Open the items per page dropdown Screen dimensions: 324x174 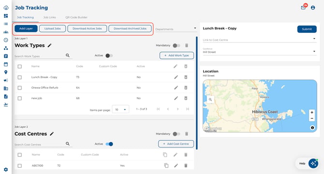point(120,109)
